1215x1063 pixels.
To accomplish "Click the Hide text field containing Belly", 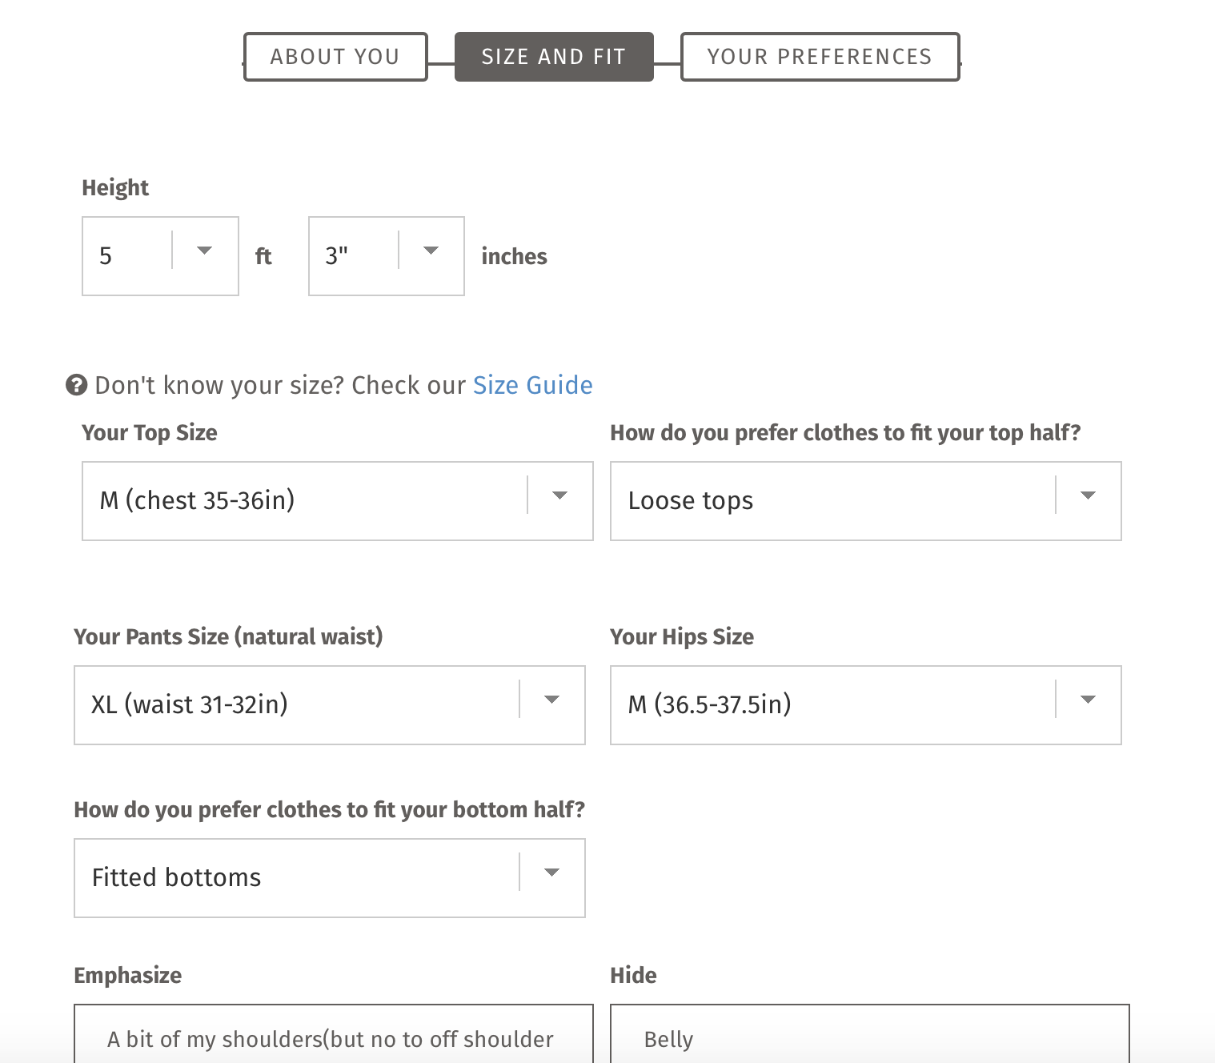I will (869, 1038).
